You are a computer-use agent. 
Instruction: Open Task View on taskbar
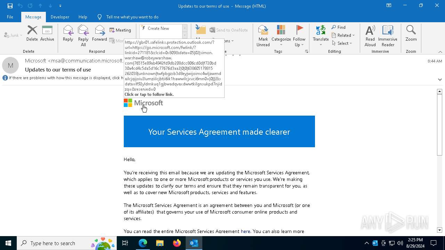pyautogui.click(x=125, y=243)
